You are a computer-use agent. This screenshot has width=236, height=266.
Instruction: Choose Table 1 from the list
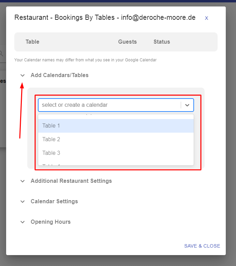tap(116, 126)
